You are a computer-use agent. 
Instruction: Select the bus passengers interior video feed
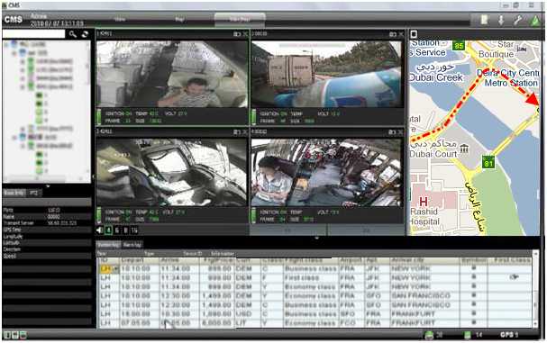click(326, 173)
